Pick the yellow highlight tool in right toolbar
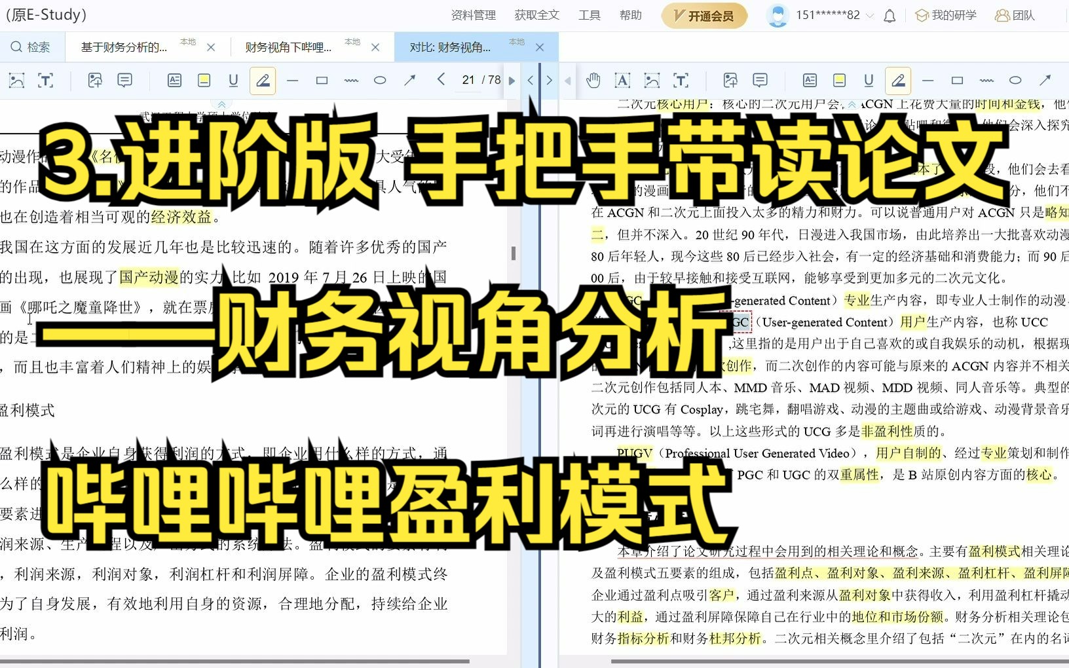1069x668 pixels. pos(839,81)
